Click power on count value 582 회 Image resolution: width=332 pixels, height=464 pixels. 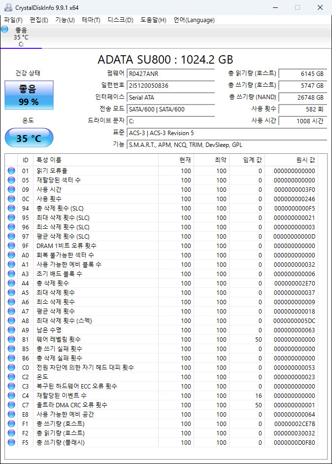[x=303, y=109]
